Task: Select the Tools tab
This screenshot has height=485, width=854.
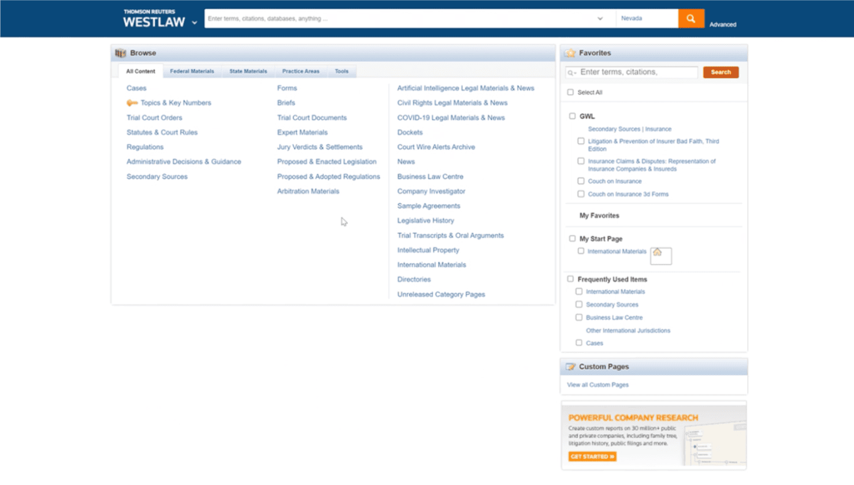Action: (341, 71)
